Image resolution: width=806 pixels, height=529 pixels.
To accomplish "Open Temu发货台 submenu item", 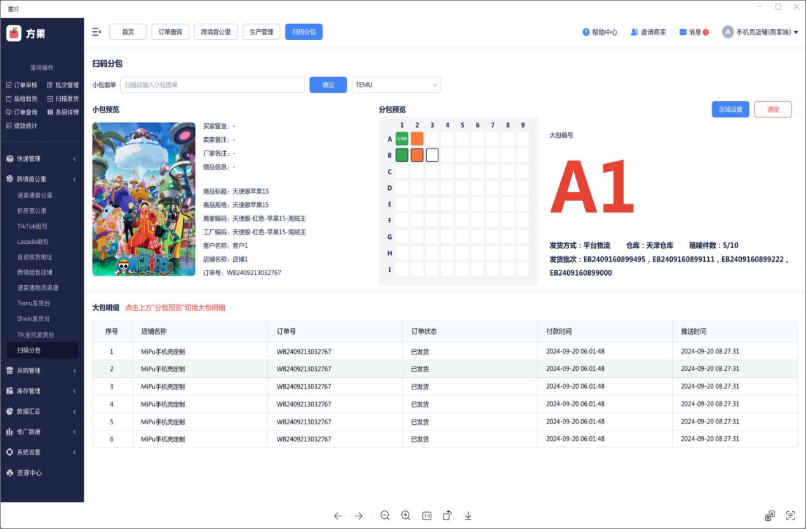I will point(34,304).
